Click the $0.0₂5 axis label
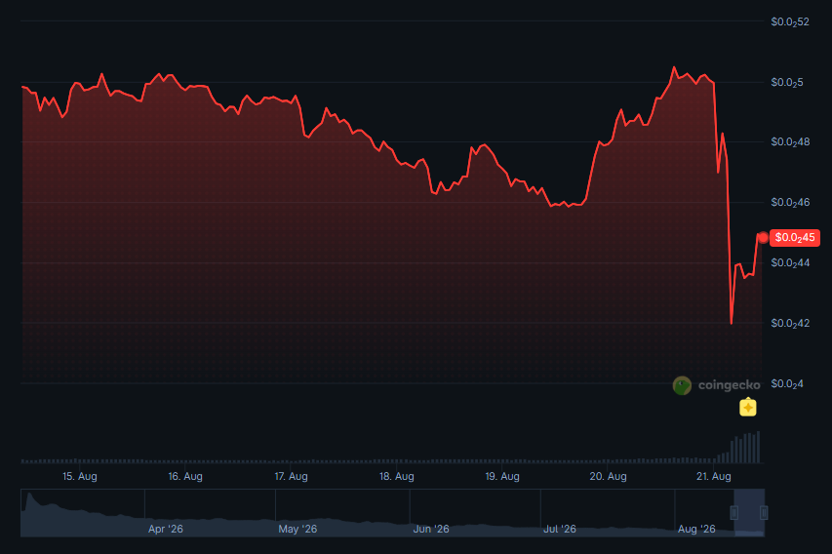The height and width of the screenshot is (554, 832). tap(787, 82)
